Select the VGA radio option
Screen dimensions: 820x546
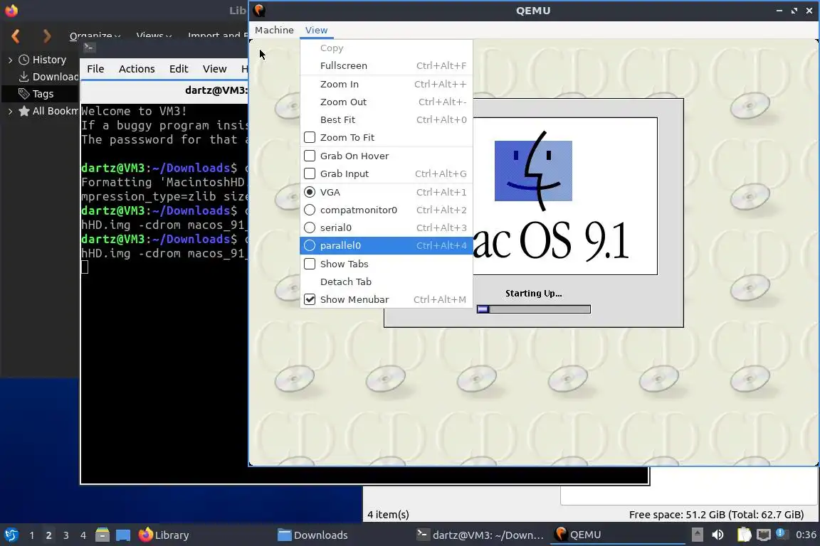(310, 192)
